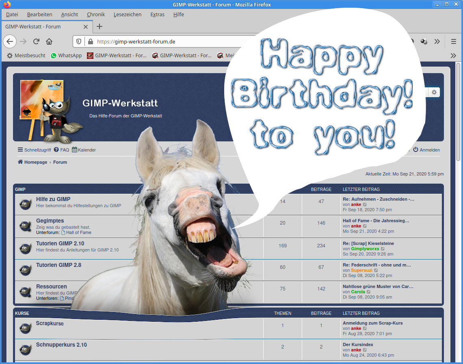Open the Tutorien GIMP 2.10 forum
463x364 pixels.
(x=60, y=243)
